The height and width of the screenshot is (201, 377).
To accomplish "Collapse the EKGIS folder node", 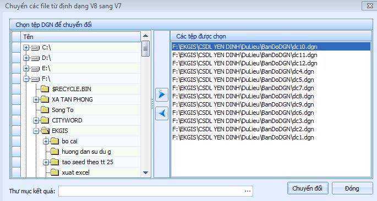I will (x=36, y=131).
